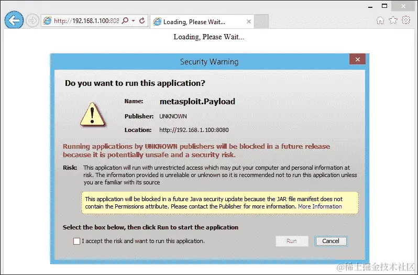Viewport: 418px width, 275px height.
Task: Click the yellow warning triangle icon
Action: (x=93, y=115)
